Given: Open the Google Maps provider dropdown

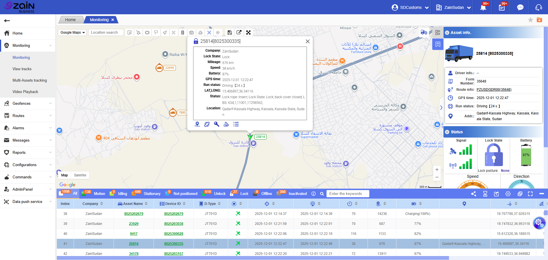Looking at the screenshot, I should tap(72, 33).
